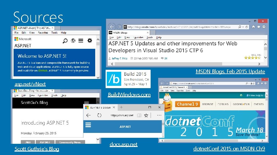The height and width of the screenshot is (155, 277).
Task: Click Follow Us link on Channel 9
Action: coord(255,95)
